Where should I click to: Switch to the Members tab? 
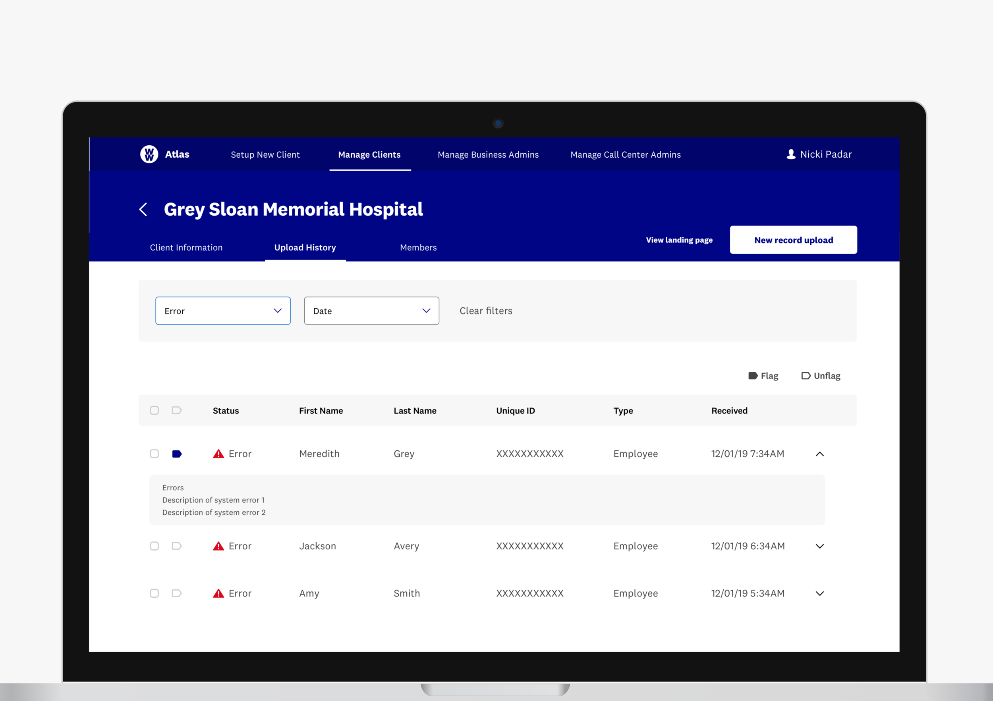coord(418,247)
